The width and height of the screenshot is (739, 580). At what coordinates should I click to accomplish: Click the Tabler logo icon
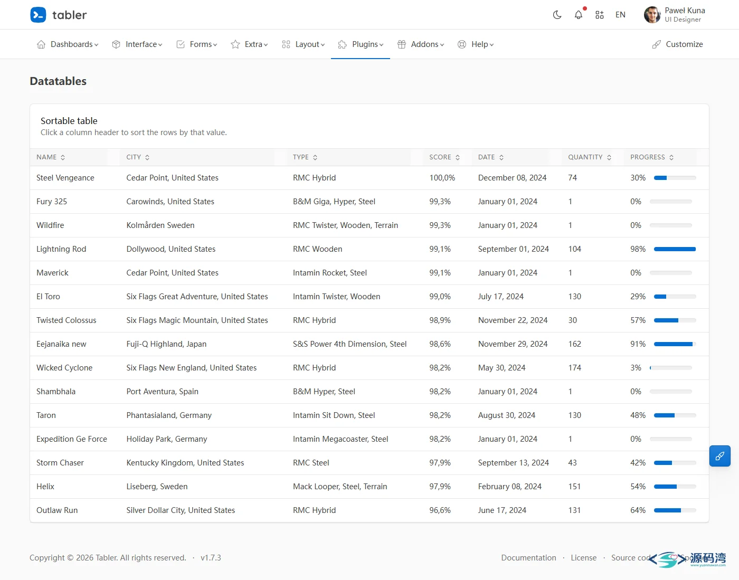(38, 15)
